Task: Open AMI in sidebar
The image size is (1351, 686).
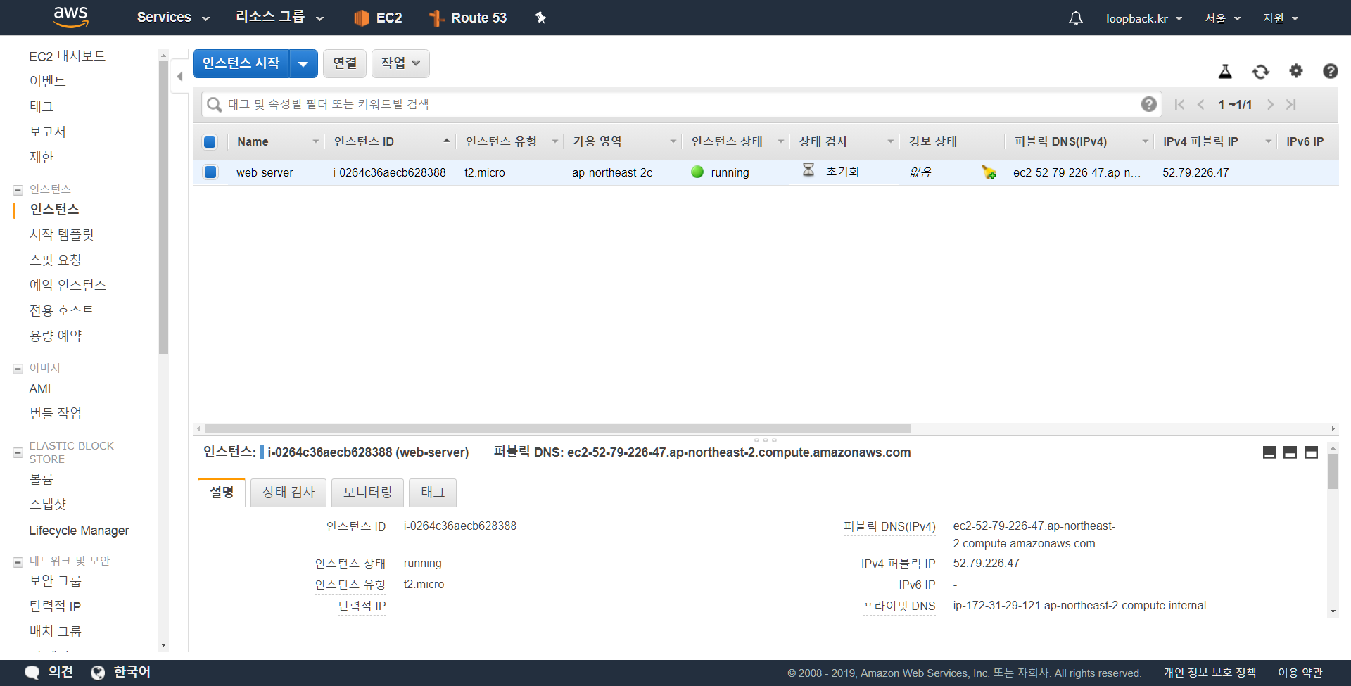Action: pos(40,389)
